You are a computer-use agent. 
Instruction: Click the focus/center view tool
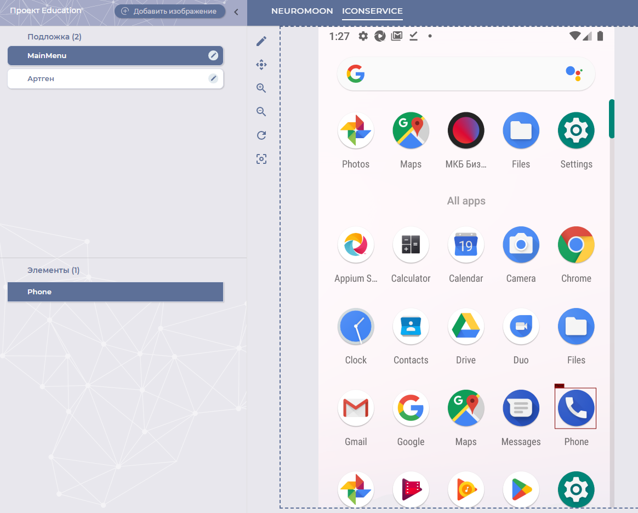(x=261, y=158)
